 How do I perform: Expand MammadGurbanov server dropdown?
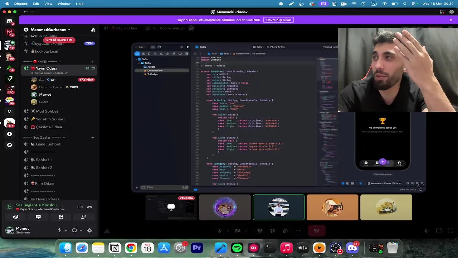click(69, 30)
